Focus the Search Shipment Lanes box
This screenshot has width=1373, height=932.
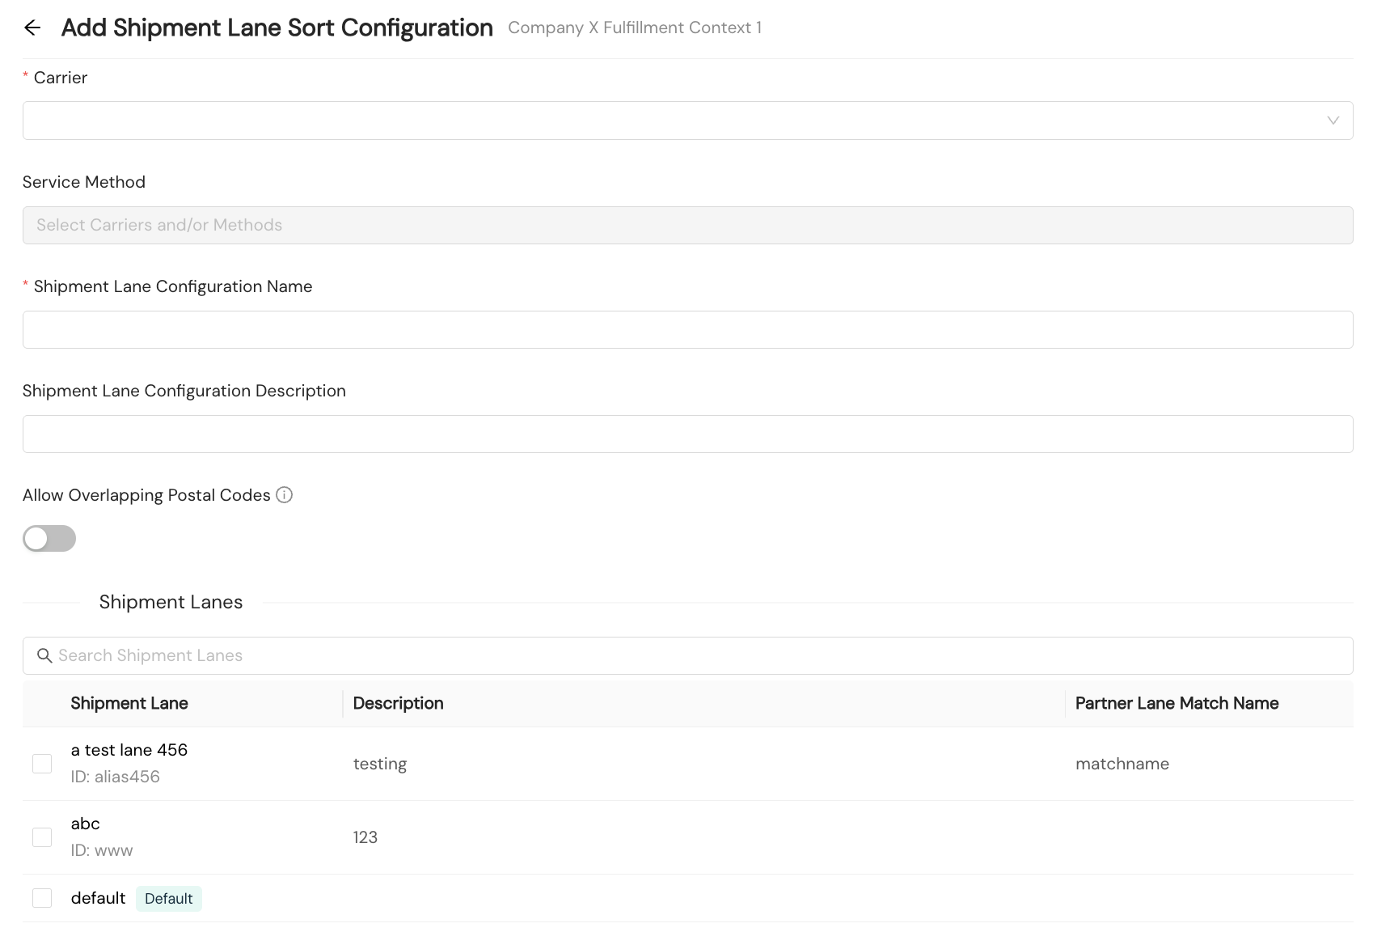(x=687, y=655)
